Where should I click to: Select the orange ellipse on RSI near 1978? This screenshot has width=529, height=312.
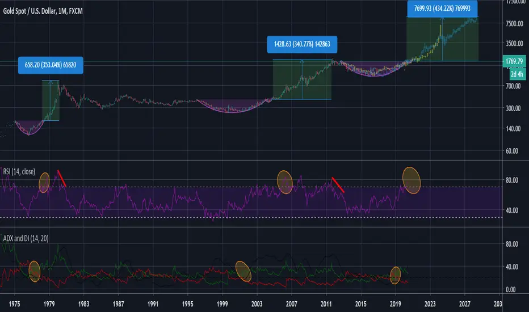click(x=44, y=183)
